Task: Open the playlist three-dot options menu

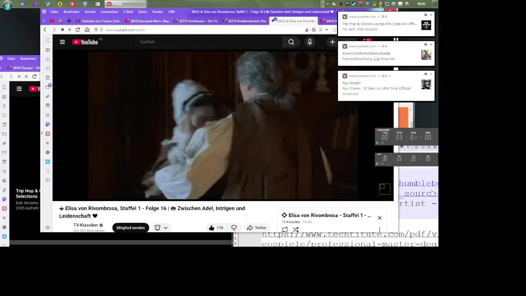Action: point(379,229)
